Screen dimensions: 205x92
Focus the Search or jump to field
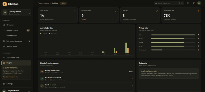[x=169, y=3]
